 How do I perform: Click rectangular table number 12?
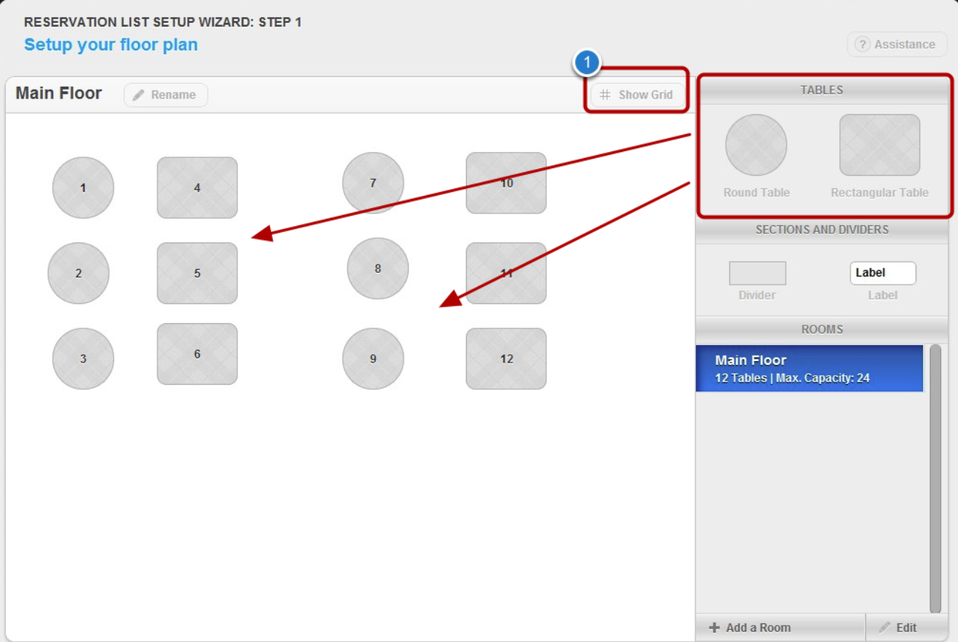pos(506,359)
